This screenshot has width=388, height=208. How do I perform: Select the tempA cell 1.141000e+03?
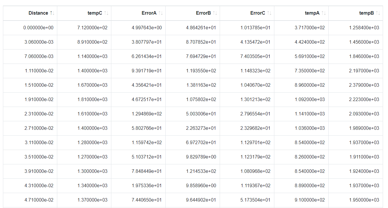(x=301, y=114)
